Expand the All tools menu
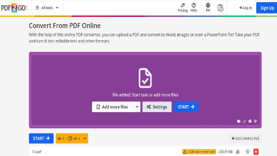 (x=47, y=8)
